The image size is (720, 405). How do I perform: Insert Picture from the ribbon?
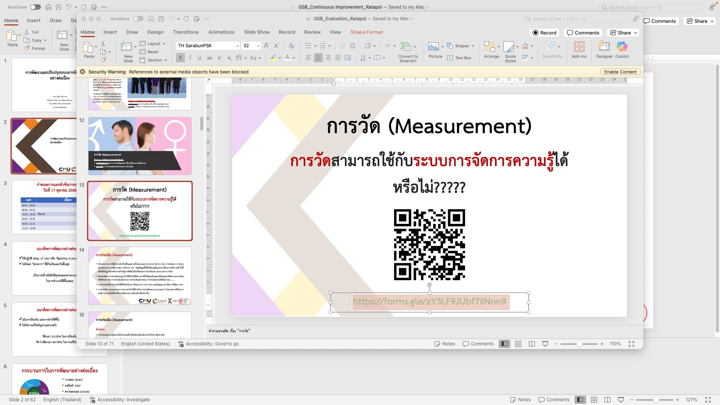(x=433, y=46)
